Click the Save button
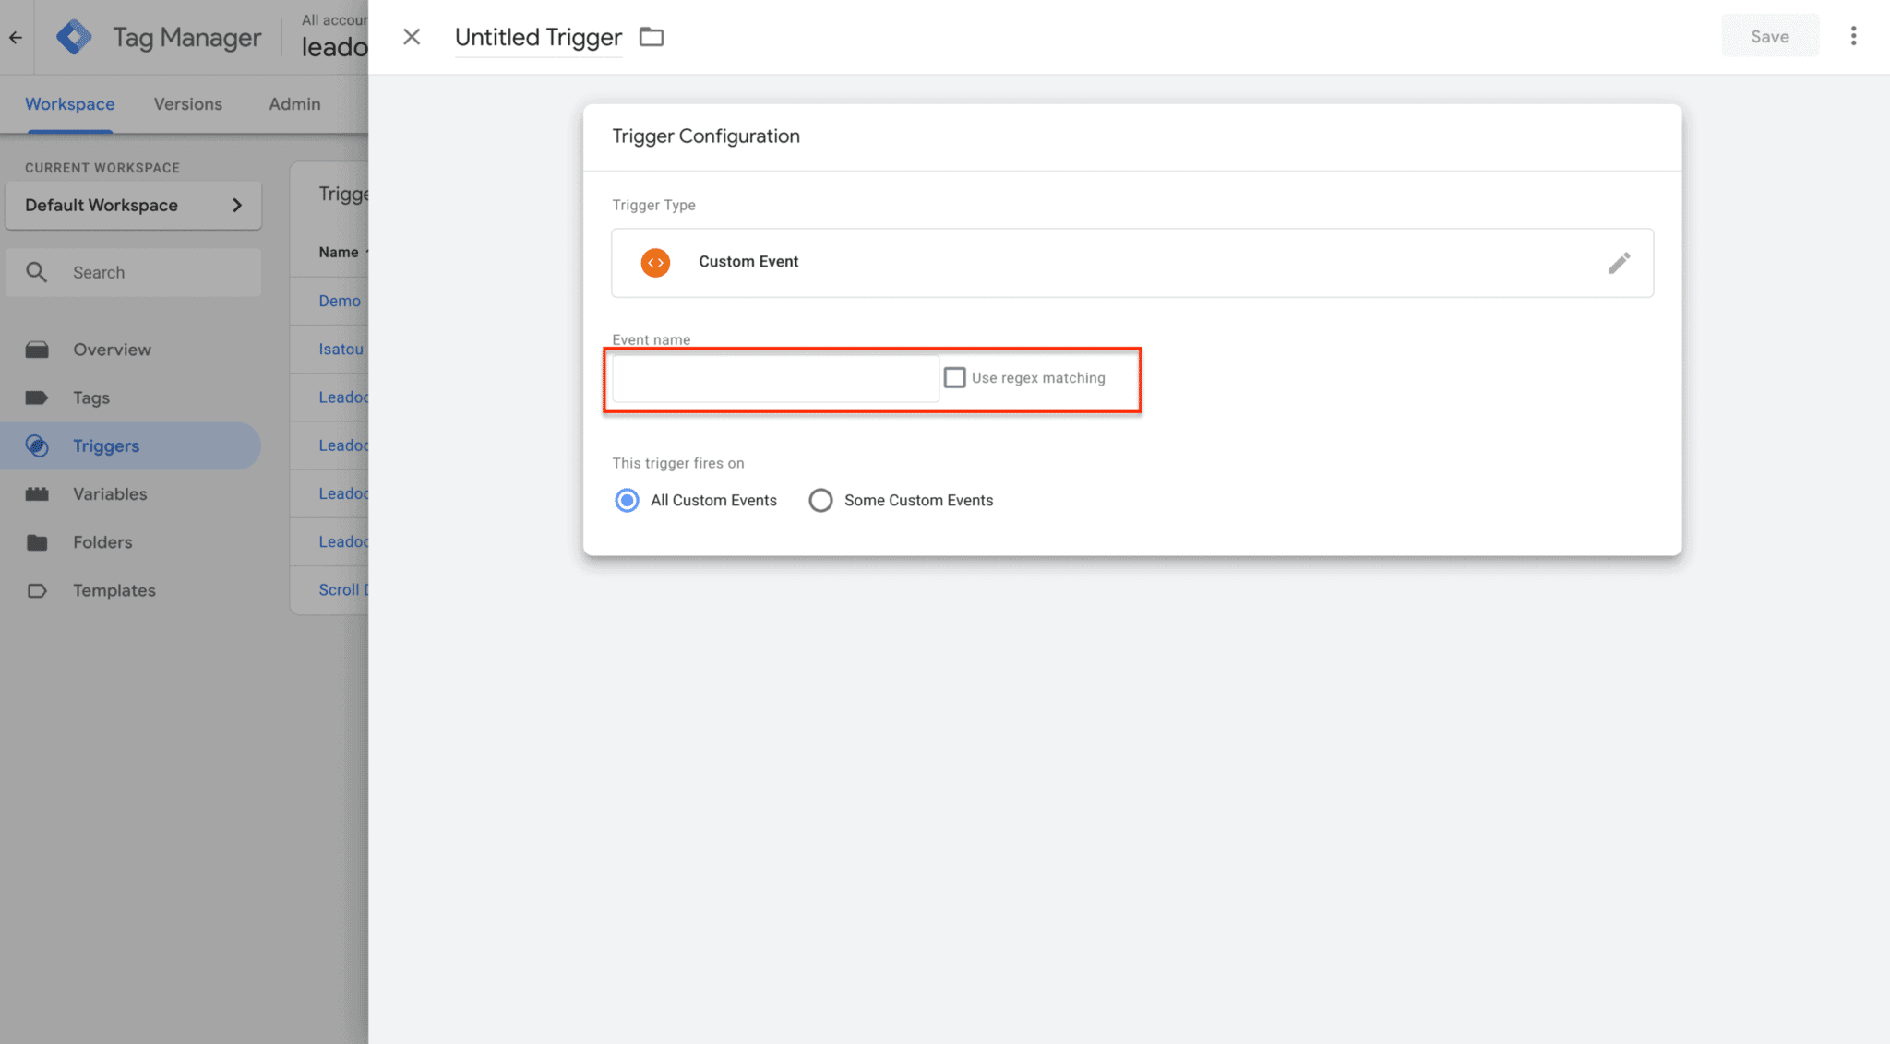The height and width of the screenshot is (1044, 1890). coord(1769,35)
